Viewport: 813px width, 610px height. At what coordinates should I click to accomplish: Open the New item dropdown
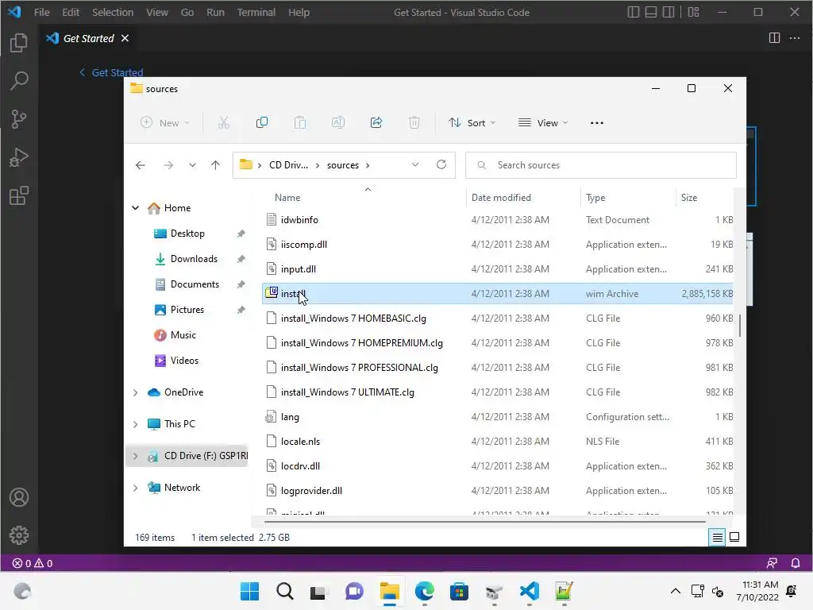coord(165,123)
